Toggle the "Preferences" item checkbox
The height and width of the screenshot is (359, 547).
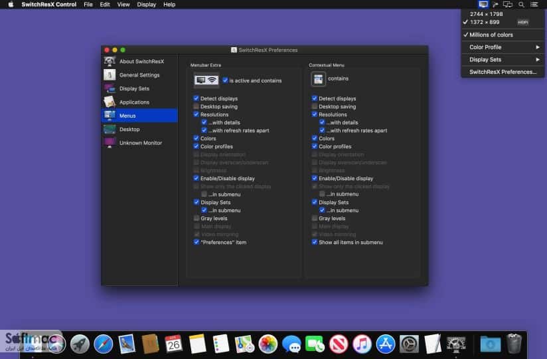point(196,242)
